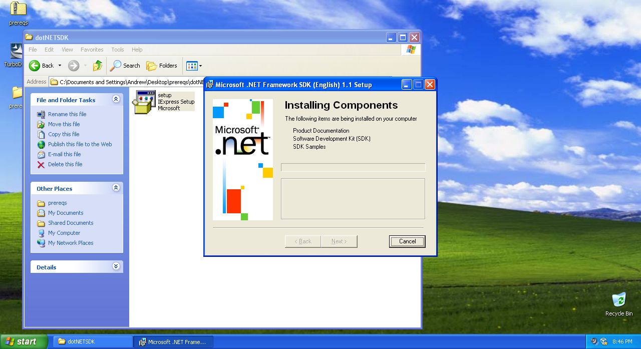Click the first system tray icon

pyautogui.click(x=594, y=341)
